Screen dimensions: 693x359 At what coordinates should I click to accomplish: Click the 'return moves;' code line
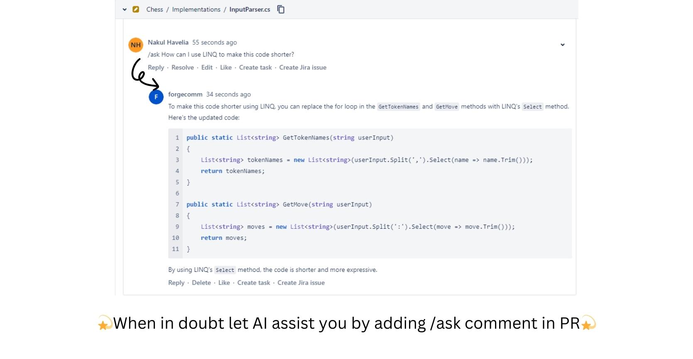pyautogui.click(x=224, y=238)
